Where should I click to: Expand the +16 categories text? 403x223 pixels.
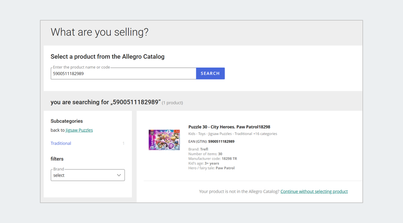[x=265, y=134]
